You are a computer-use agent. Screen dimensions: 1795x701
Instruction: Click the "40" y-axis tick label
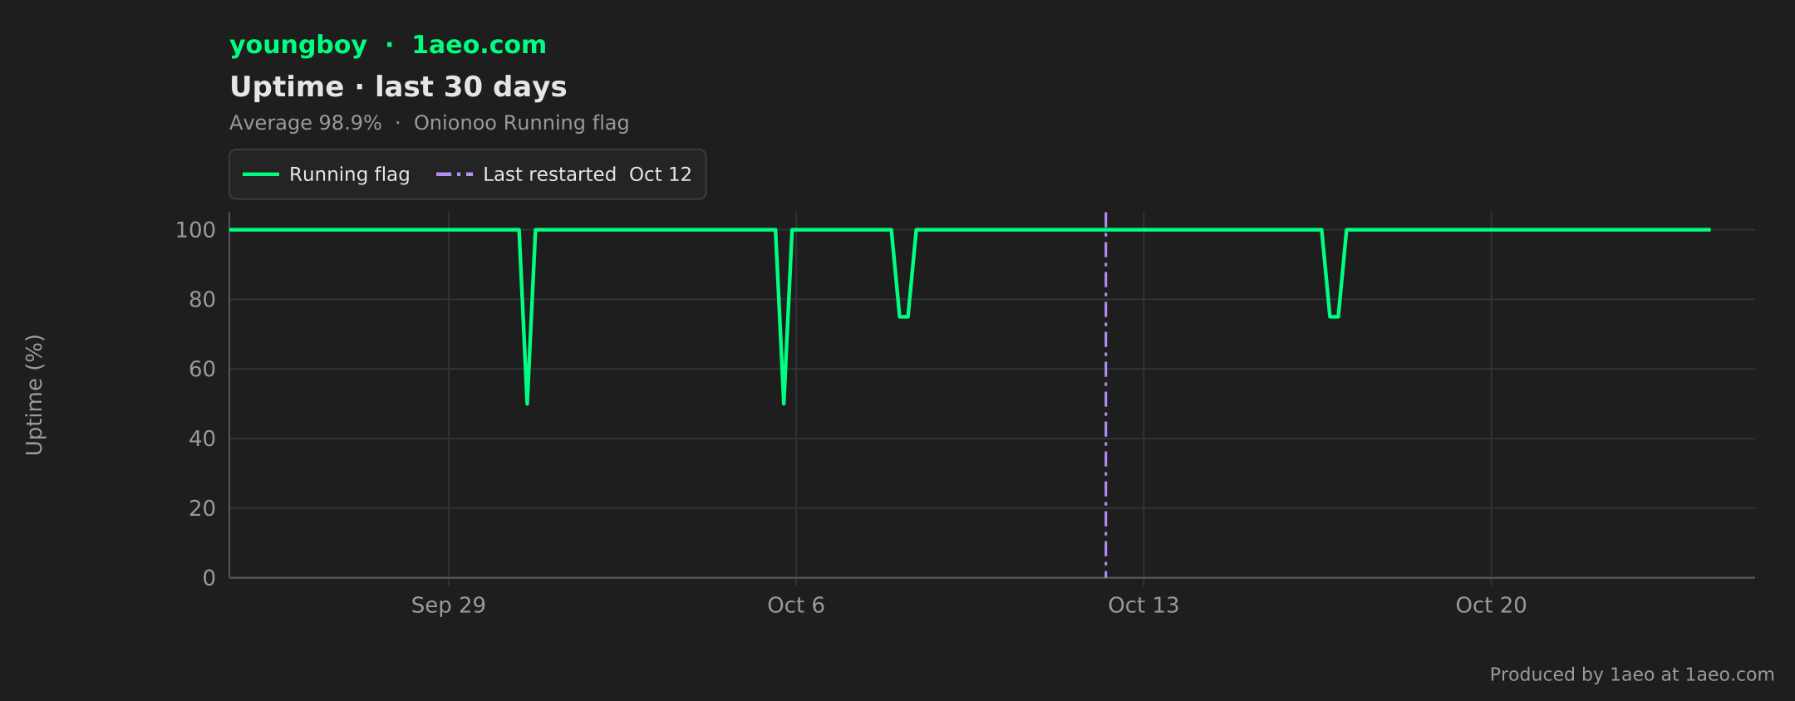pyautogui.click(x=202, y=439)
